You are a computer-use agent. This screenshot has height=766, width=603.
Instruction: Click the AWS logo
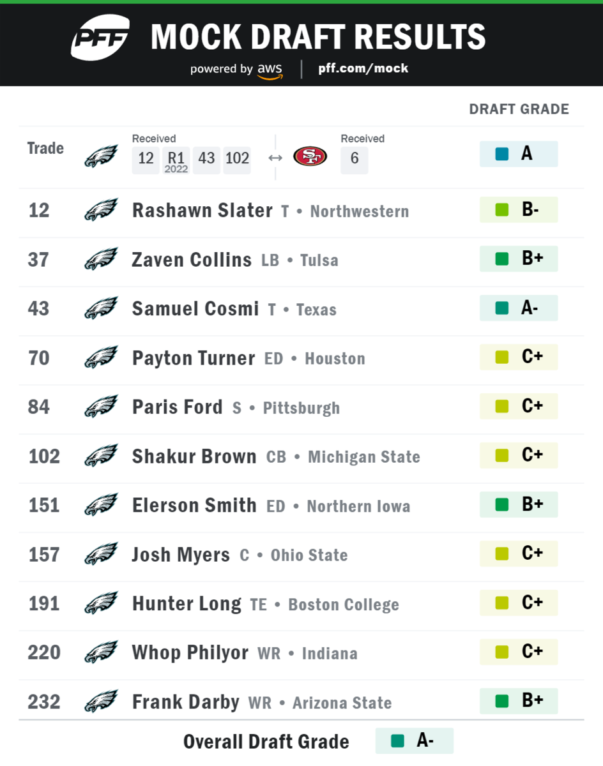pyautogui.click(x=270, y=71)
